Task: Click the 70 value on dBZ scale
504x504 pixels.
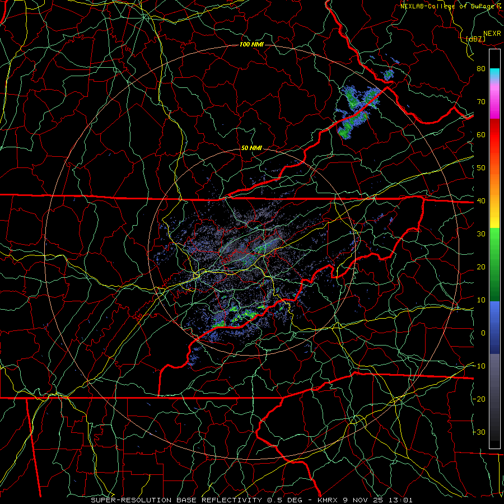Action: click(x=481, y=101)
